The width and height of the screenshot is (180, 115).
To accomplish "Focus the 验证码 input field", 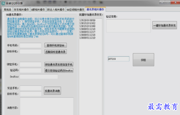I will pyautogui.click(x=31, y=70).
